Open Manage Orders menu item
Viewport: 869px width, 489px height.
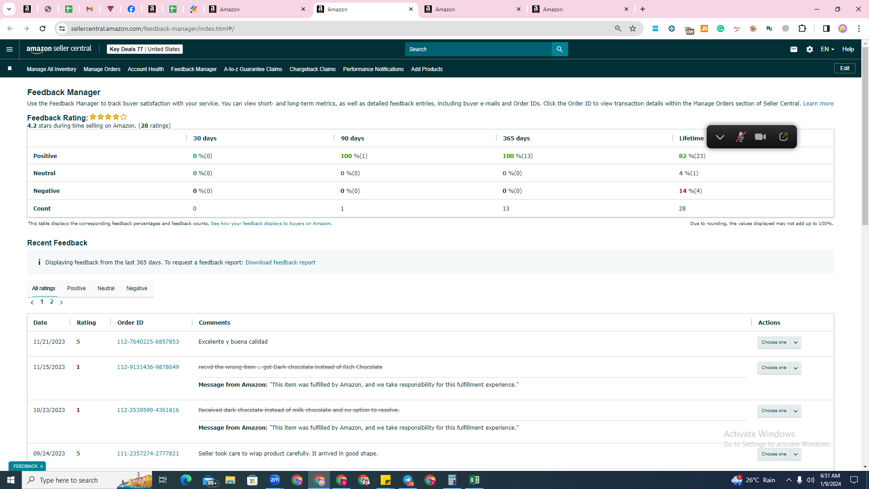point(102,69)
